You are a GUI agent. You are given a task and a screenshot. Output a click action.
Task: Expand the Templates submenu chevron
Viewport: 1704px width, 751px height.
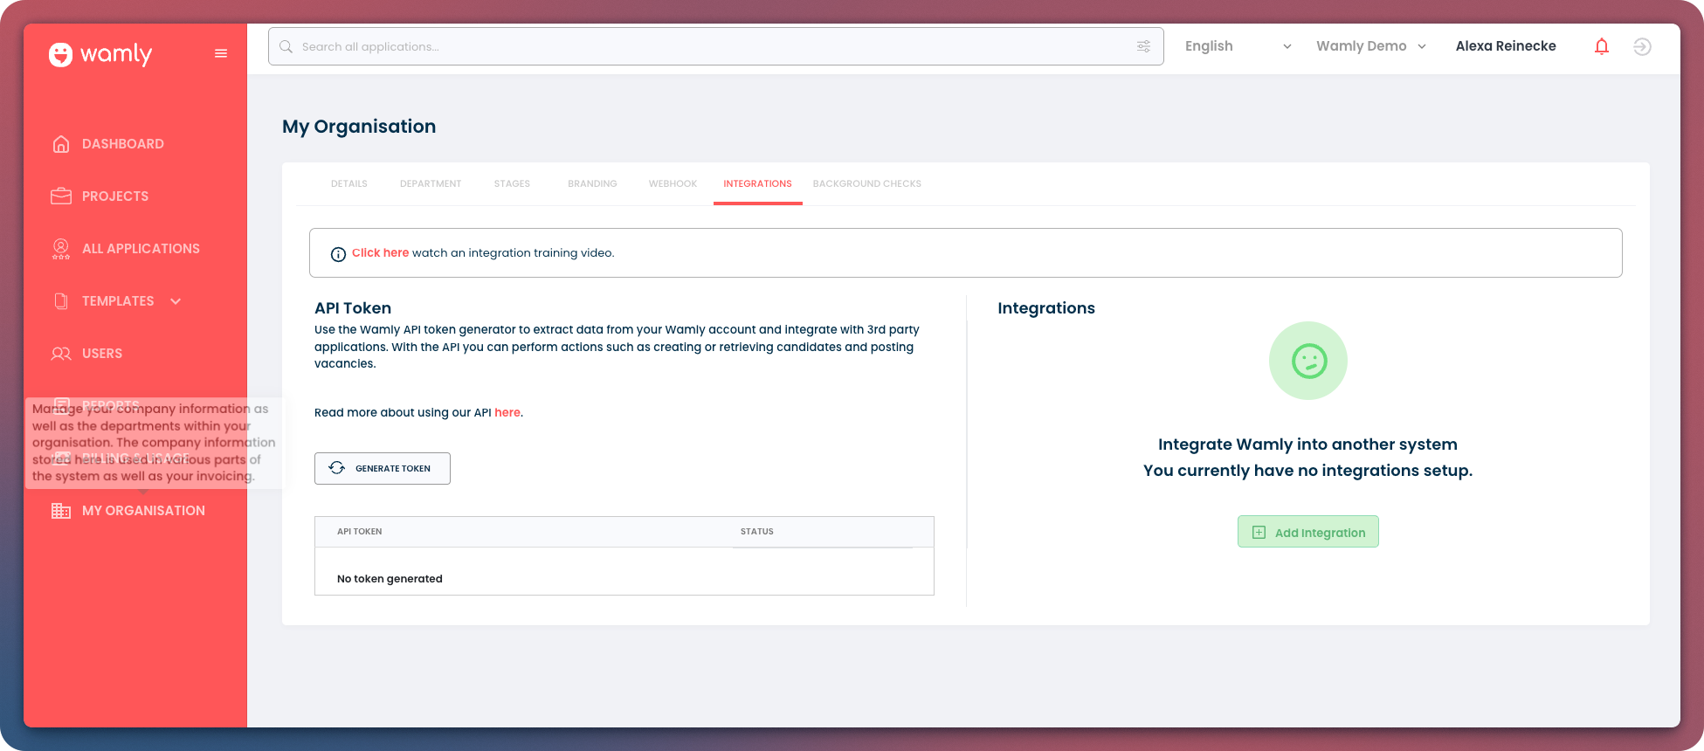tap(176, 301)
